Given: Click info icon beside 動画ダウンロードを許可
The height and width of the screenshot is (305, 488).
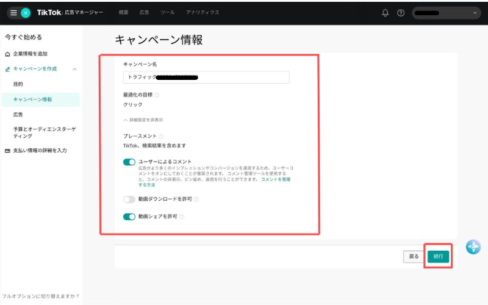Looking at the screenshot, I should click(x=196, y=199).
